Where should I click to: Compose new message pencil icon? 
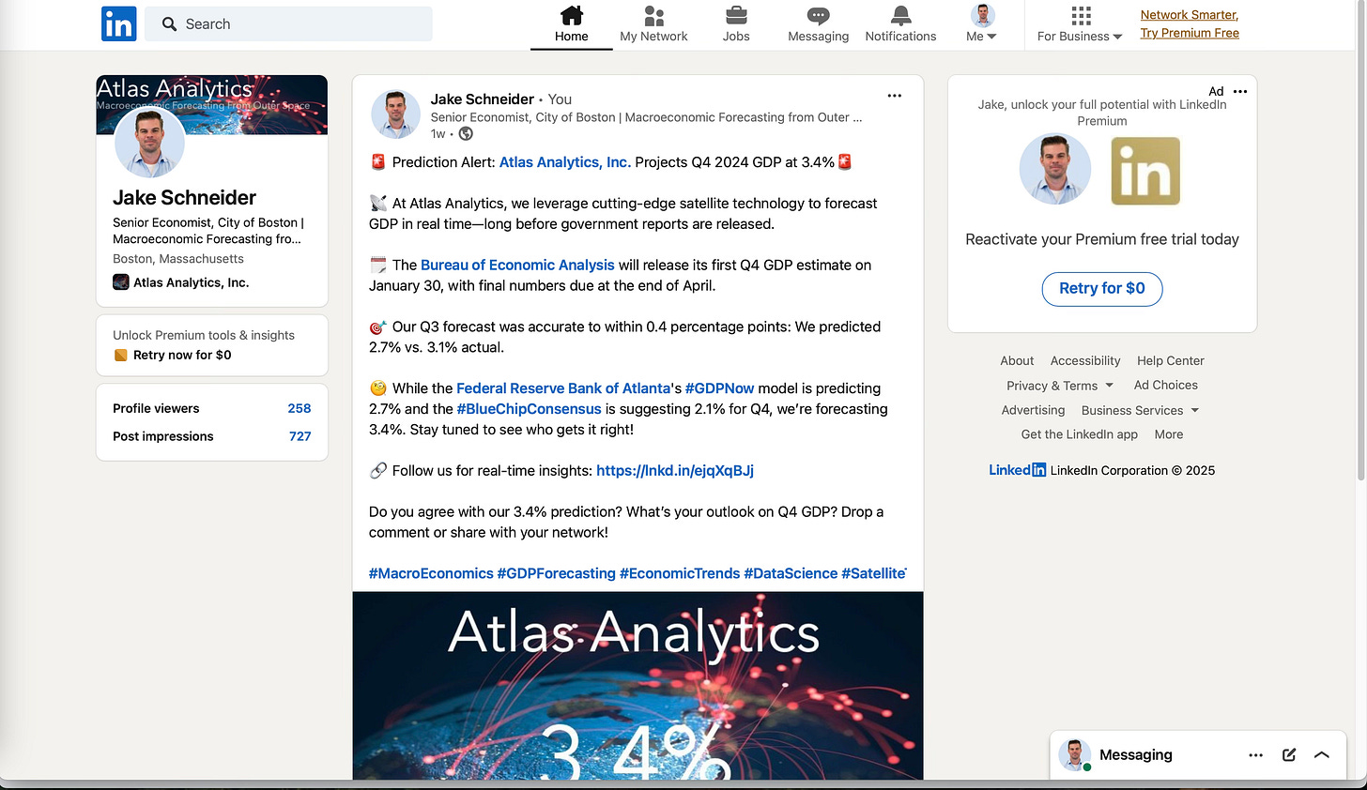coord(1289,755)
